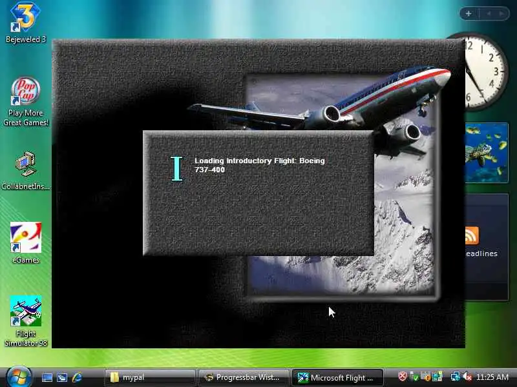Viewport: 517px width, 387px height.
Task: Click the analog clock sidebar gadget
Action: coord(487,72)
